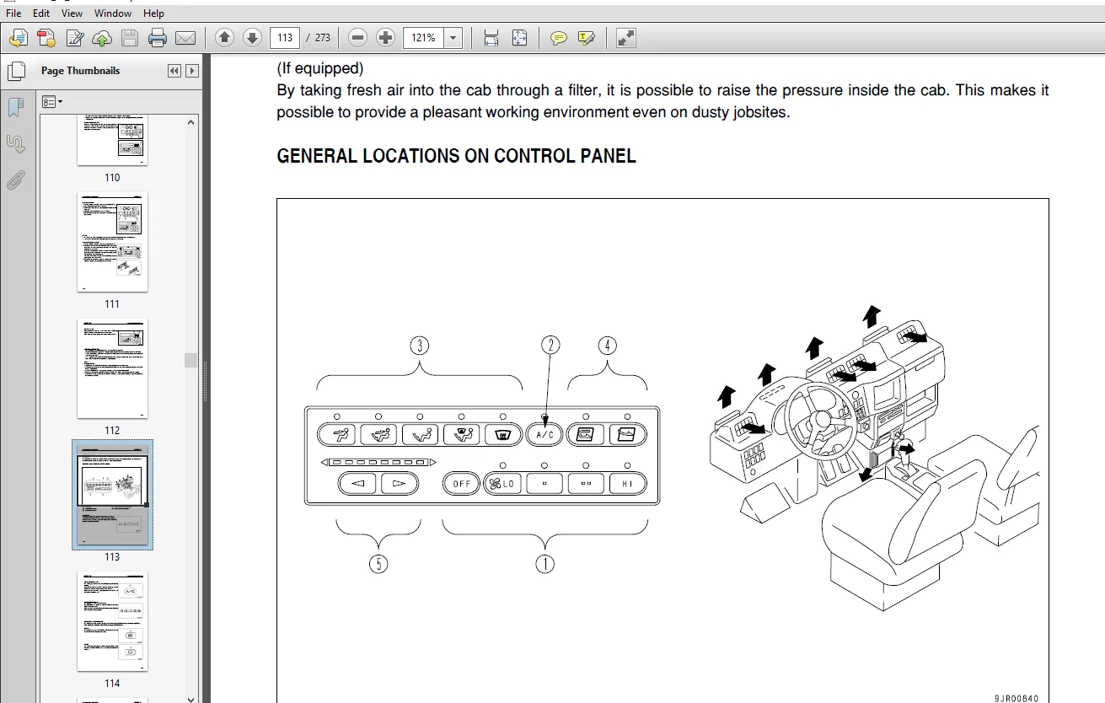Click the thumbnails panel scrollbar handle
This screenshot has height=703, width=1105.
point(191,360)
